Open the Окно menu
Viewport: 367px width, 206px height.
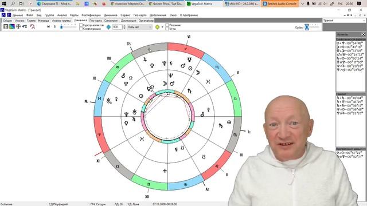tap(173, 15)
